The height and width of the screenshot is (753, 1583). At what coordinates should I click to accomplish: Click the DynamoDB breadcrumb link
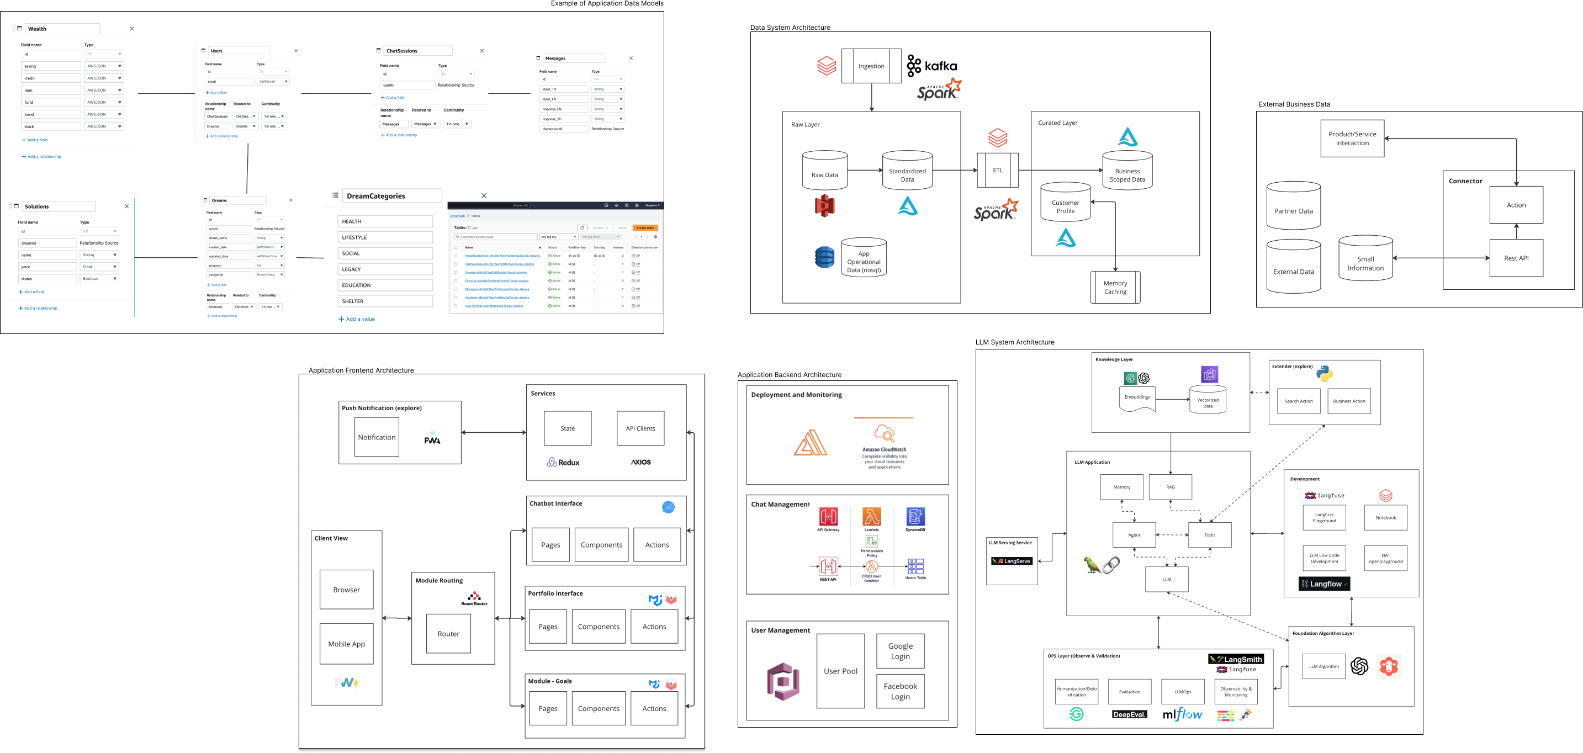(x=457, y=216)
